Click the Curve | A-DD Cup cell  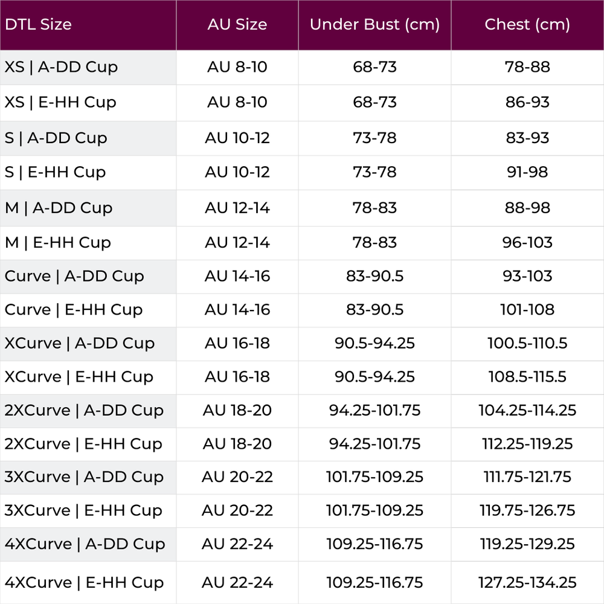point(74,277)
